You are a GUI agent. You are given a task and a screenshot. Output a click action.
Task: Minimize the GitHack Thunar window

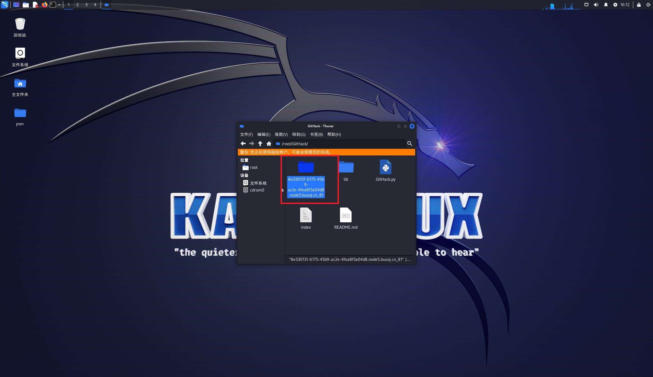(x=399, y=126)
